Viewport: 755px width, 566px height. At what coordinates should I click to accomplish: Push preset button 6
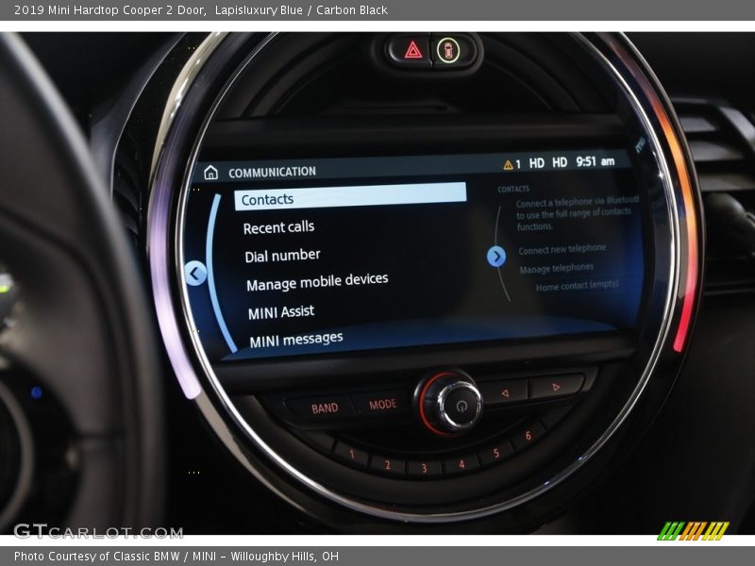[528, 436]
